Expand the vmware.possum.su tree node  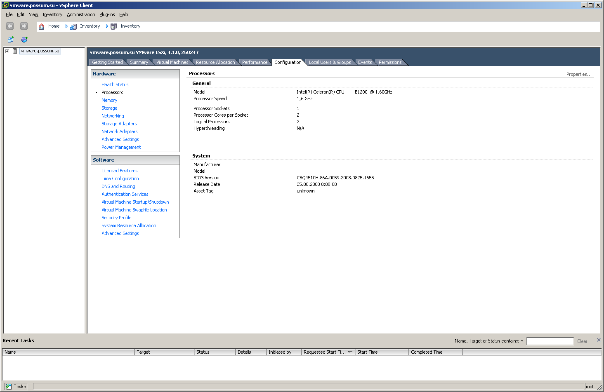7,51
